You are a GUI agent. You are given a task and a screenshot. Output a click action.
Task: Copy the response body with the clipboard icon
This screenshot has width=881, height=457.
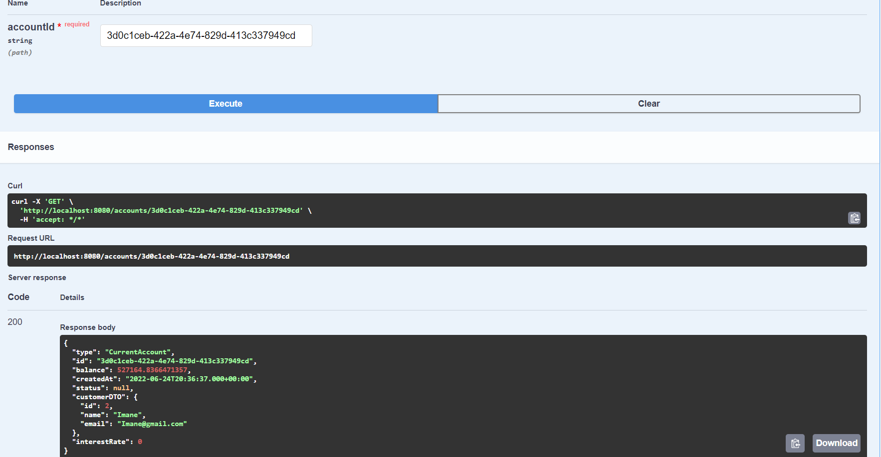click(x=795, y=443)
